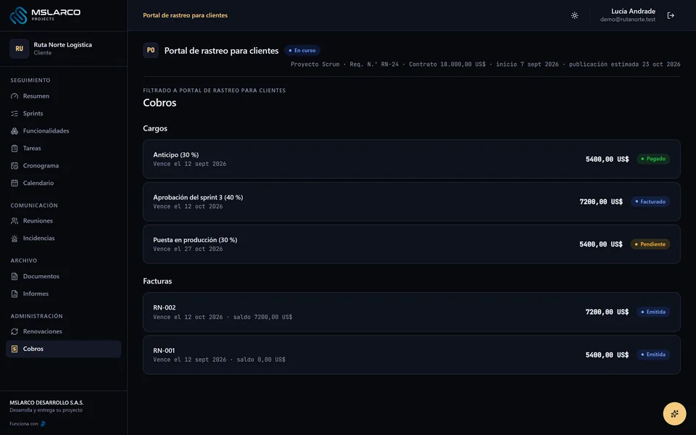The width and height of the screenshot is (696, 435).
Task: Click the Informes report icon
Action: click(14, 294)
